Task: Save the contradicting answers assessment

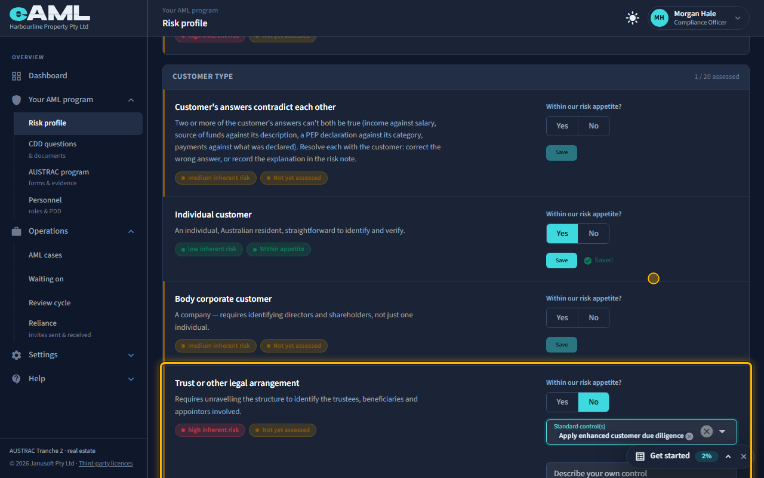Action: pos(562,152)
